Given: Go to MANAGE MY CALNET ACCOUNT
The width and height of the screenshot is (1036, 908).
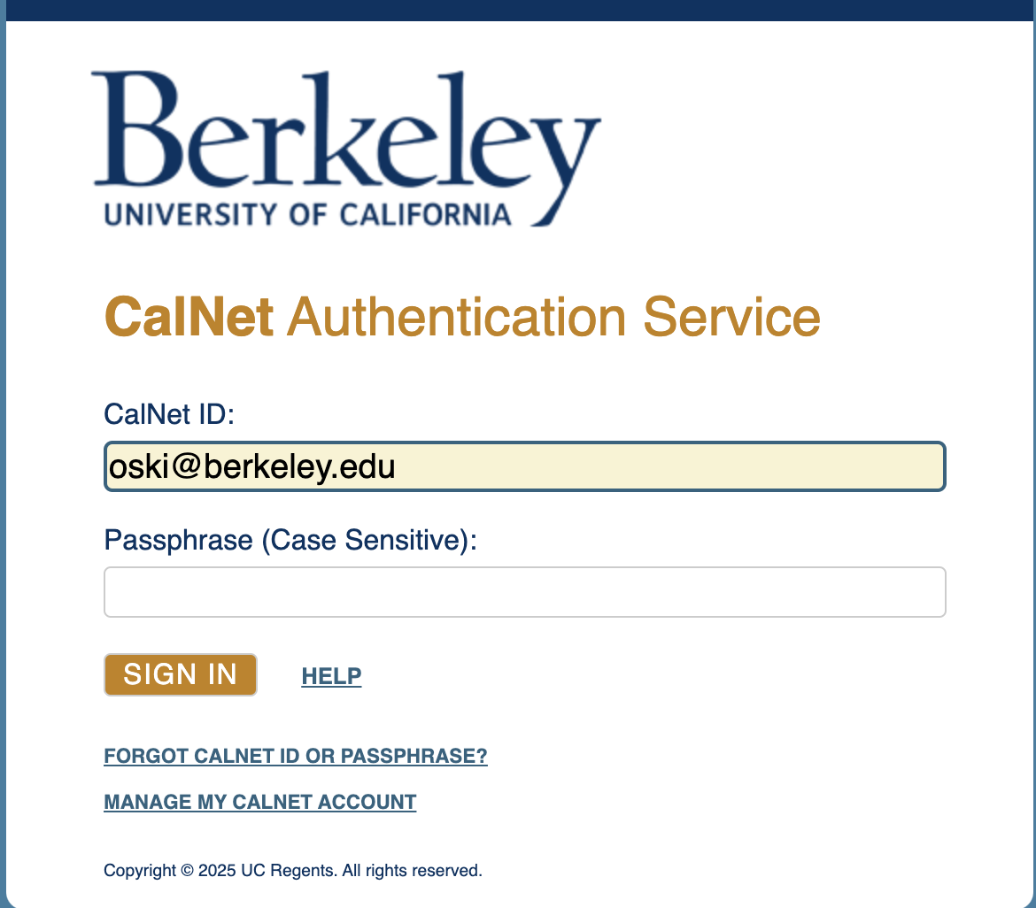Looking at the screenshot, I should (259, 803).
